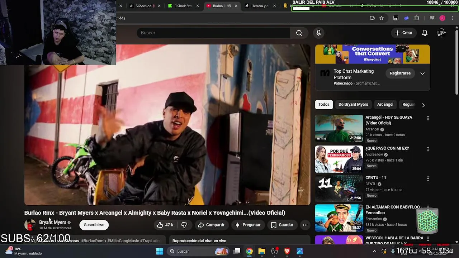This screenshot has height=258, width=459.
Task: Open more actions menu below video
Action: 305,225
